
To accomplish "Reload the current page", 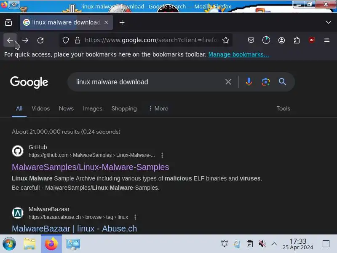I will point(40,40).
